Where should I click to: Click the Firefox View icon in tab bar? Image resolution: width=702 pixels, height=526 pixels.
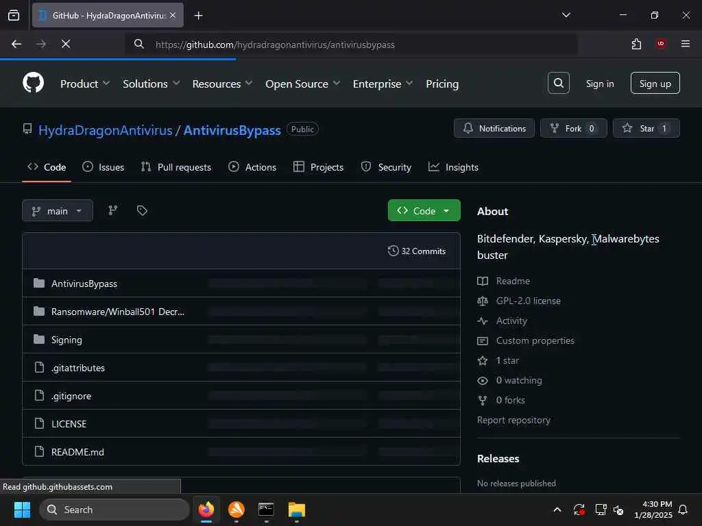point(14,15)
